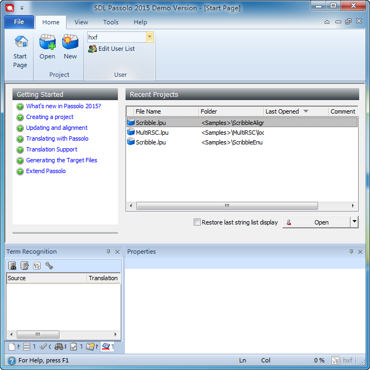Close the Properties panel
The image size is (370, 370).
(360, 252)
